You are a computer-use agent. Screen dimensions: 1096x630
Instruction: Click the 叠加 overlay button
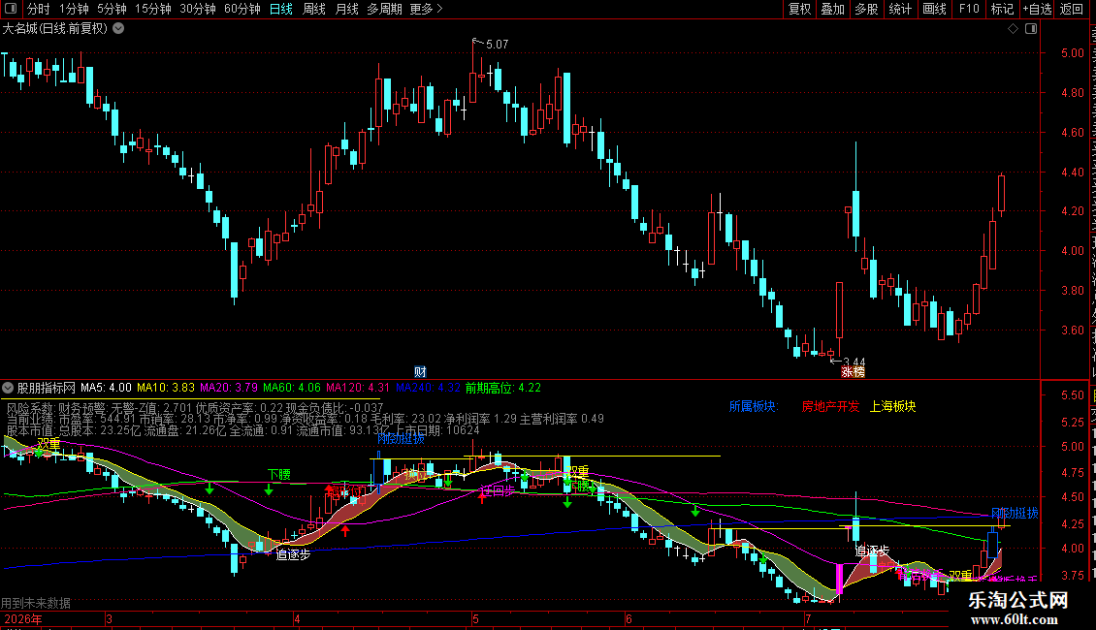click(832, 9)
